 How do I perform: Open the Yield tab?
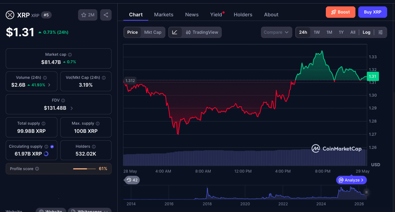(216, 15)
